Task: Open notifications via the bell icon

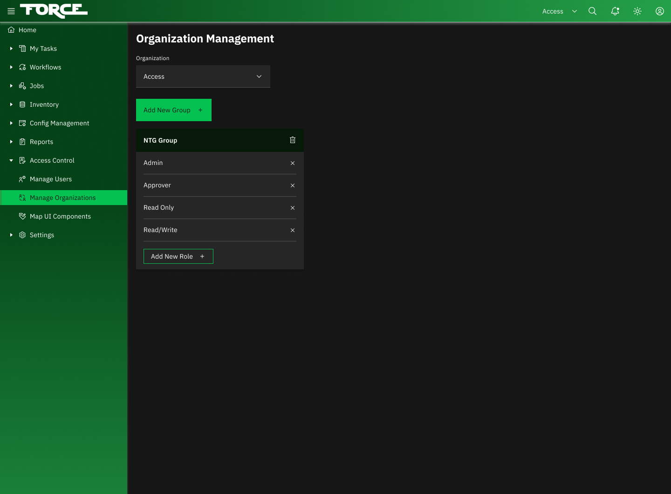Action: pyautogui.click(x=615, y=11)
